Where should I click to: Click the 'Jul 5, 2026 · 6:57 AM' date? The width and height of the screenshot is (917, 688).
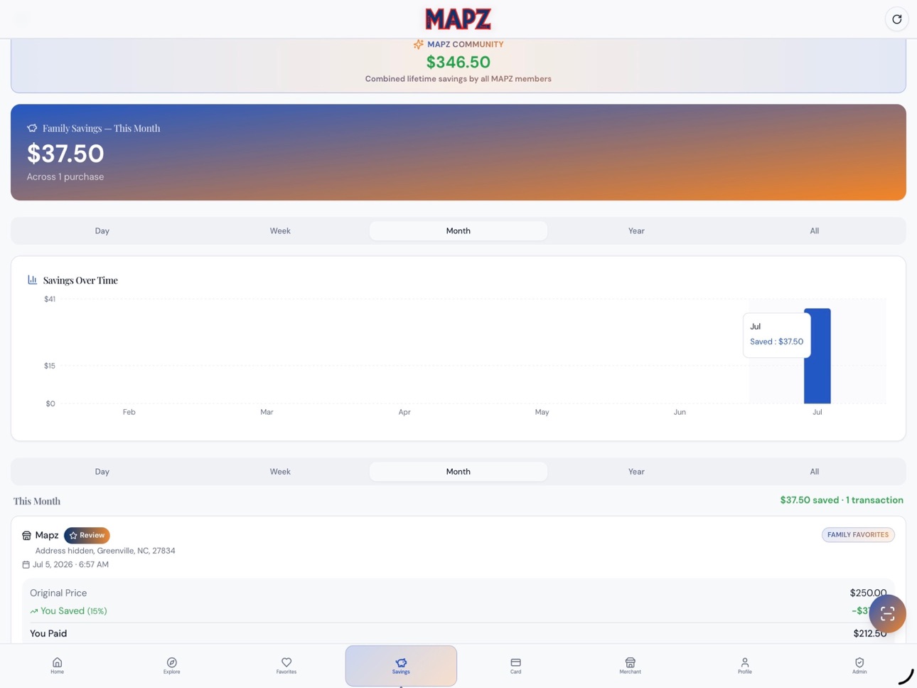click(70, 565)
